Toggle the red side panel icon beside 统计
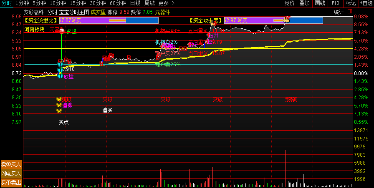Viewport: 374px width, 188px height. coord(350,11)
